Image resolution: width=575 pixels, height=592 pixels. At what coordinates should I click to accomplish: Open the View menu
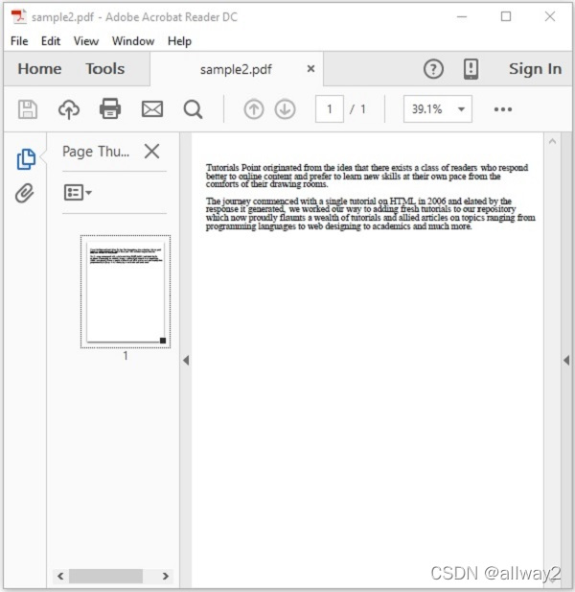[86, 40]
